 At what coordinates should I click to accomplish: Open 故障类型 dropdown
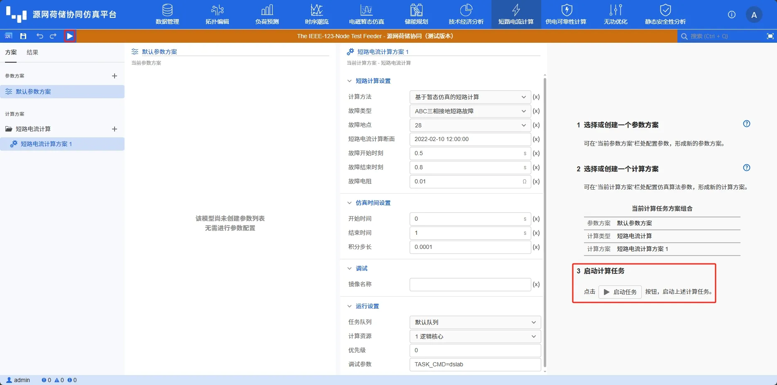coord(470,111)
